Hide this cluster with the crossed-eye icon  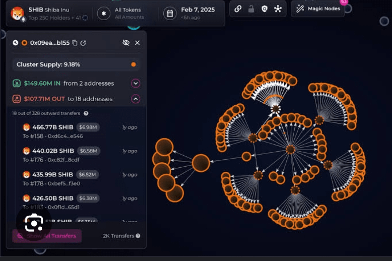(126, 43)
